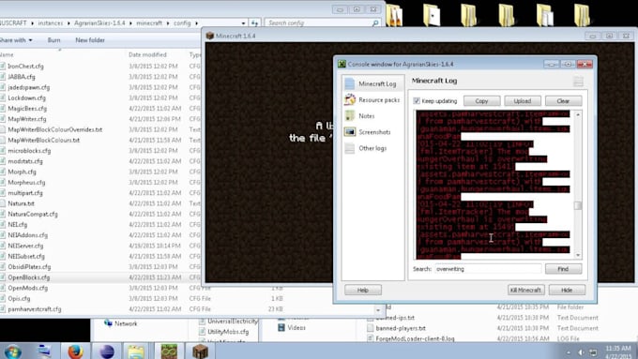Open the Windows Start menu

pyautogui.click(x=12, y=351)
